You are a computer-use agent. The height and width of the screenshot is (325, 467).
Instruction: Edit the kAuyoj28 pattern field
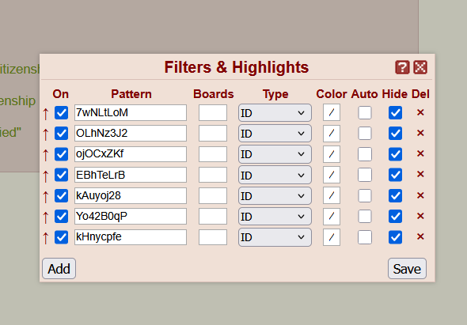[x=131, y=195]
